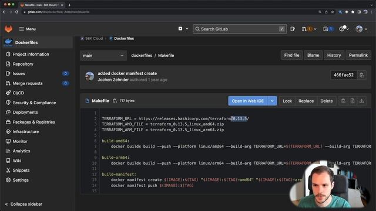Image resolution: width=376 pixels, height=211 pixels.
Task: Open the main branch dropdown
Action: [103, 56]
